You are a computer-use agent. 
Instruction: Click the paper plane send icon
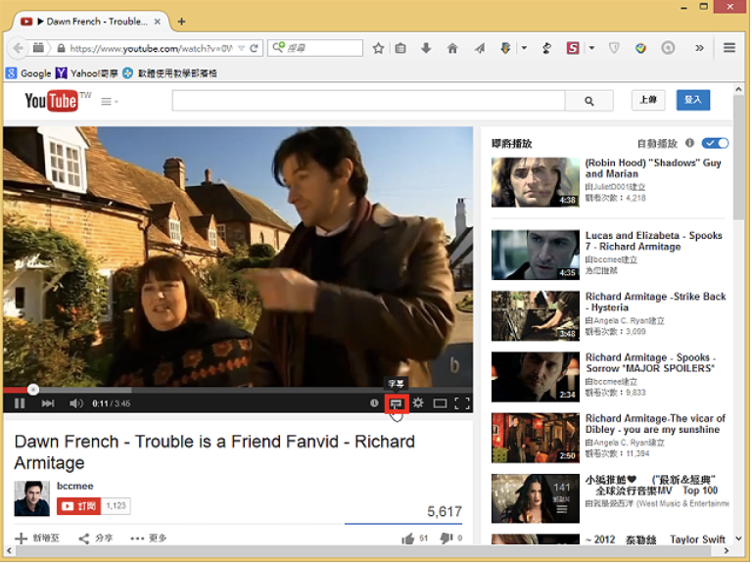point(480,48)
